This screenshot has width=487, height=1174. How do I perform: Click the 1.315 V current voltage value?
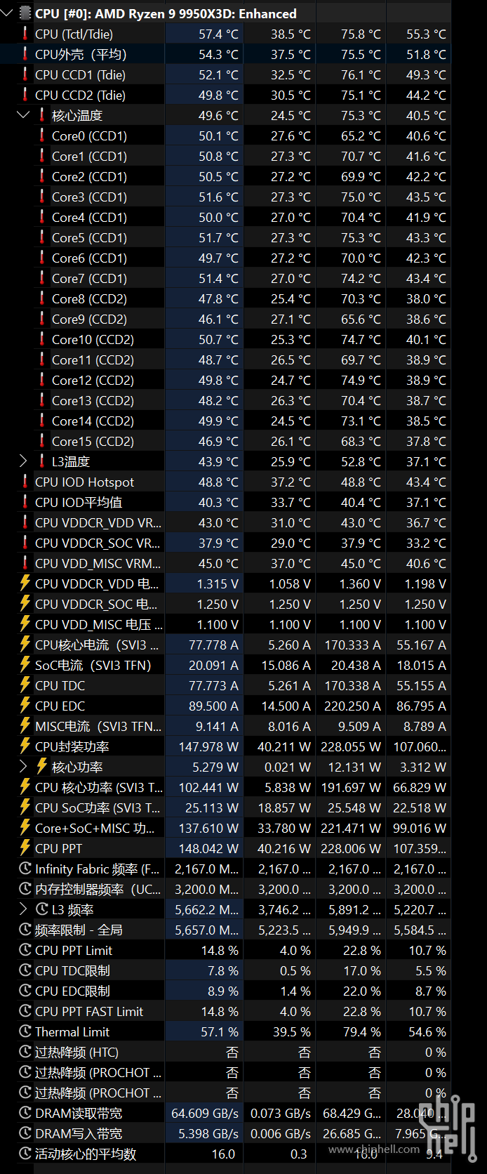coord(218,583)
